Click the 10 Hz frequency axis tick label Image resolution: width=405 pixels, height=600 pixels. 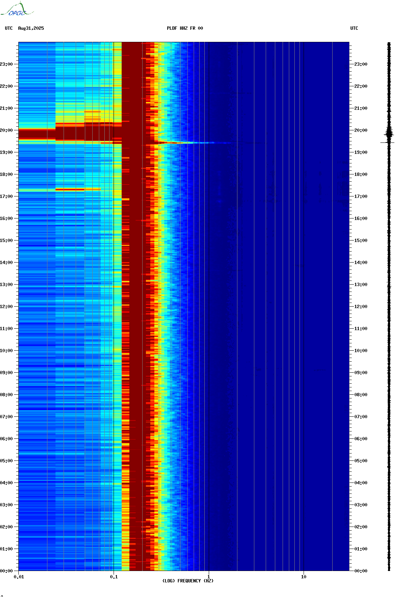(x=304, y=577)
